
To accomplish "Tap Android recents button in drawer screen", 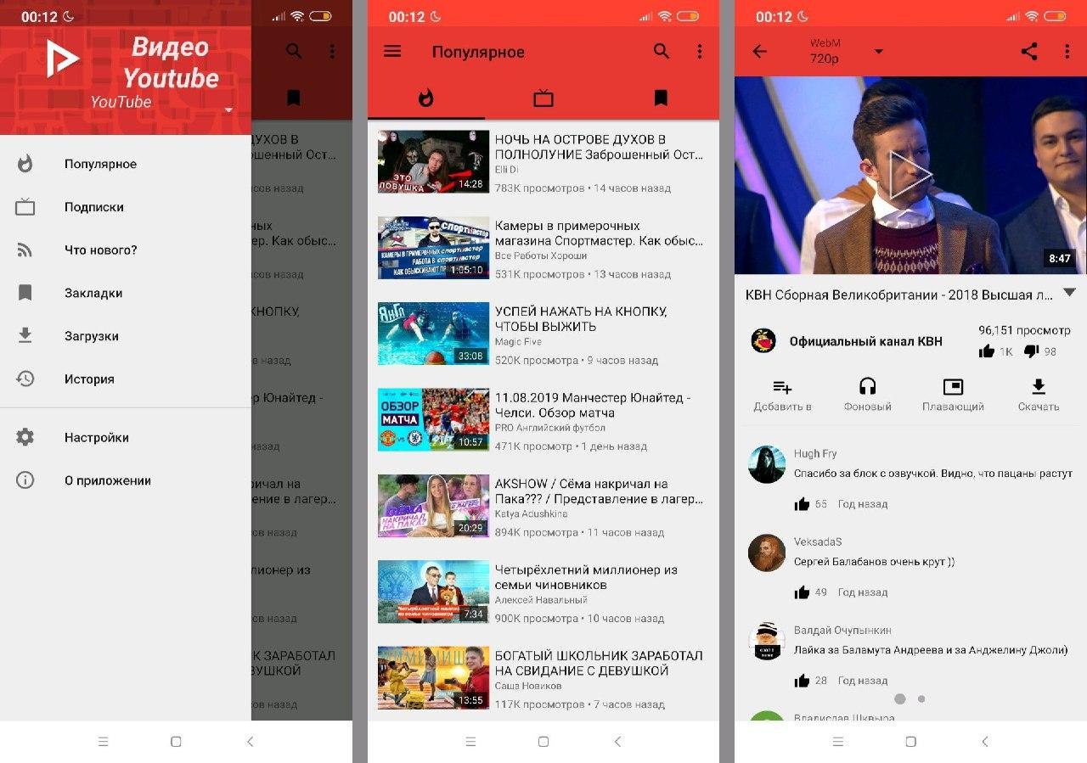I will 104,742.
